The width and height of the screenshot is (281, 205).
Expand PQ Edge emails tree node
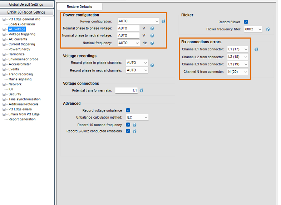(4, 109)
